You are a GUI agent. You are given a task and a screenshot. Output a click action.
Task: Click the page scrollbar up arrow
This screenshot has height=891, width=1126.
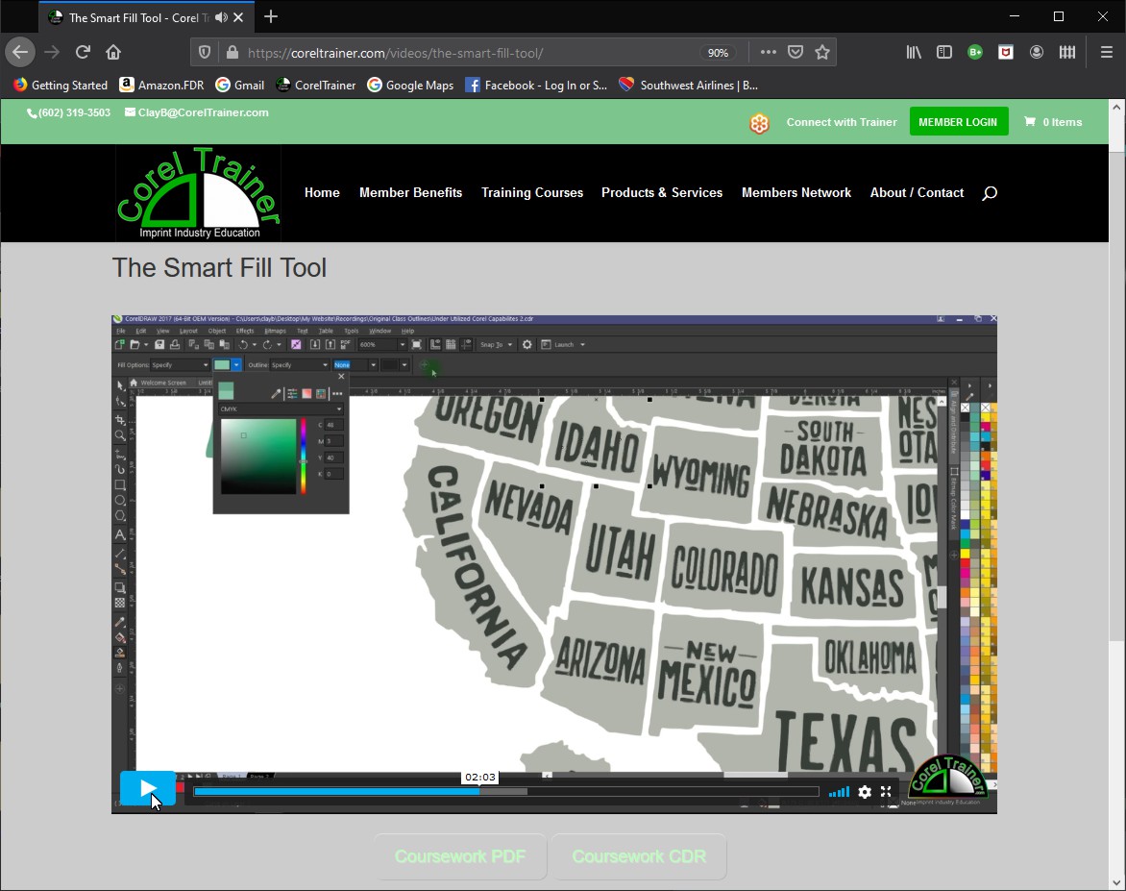(1116, 107)
